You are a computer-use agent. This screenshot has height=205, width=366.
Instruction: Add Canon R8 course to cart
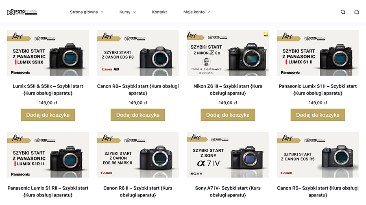coord(138,115)
